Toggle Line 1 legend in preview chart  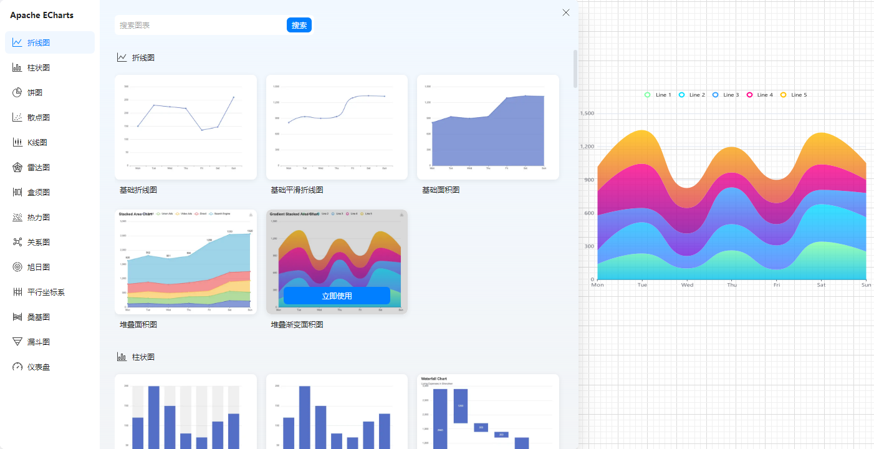658,95
